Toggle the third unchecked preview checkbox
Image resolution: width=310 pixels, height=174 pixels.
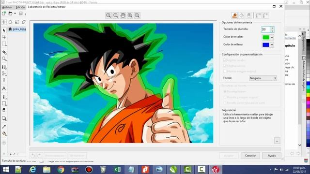pyautogui.click(x=225, y=71)
